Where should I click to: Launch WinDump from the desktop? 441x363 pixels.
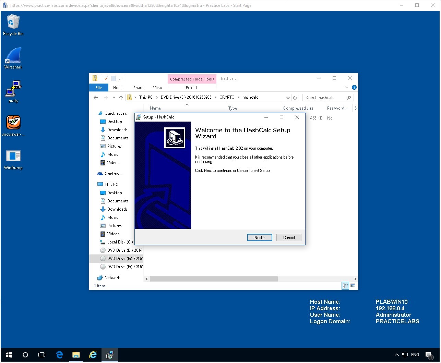pos(13,156)
